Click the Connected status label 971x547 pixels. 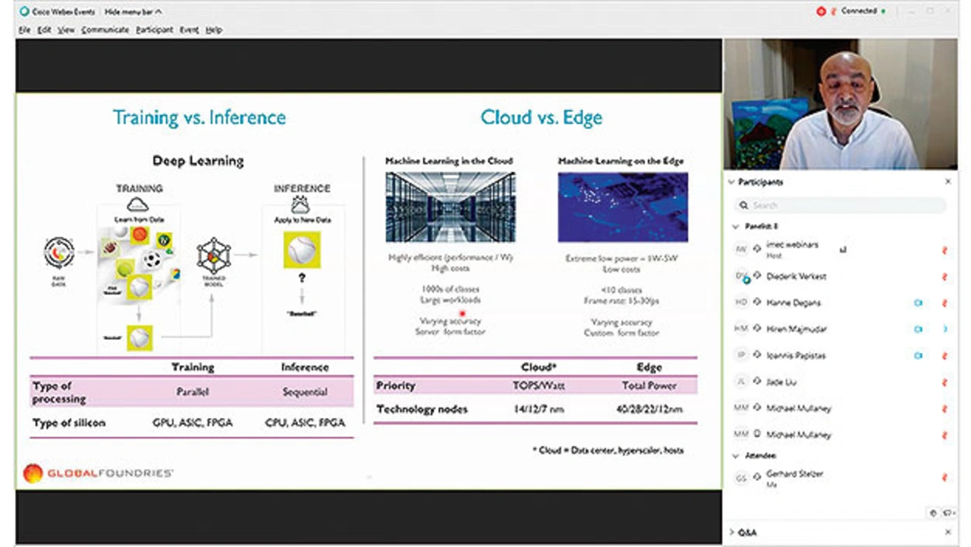[859, 11]
